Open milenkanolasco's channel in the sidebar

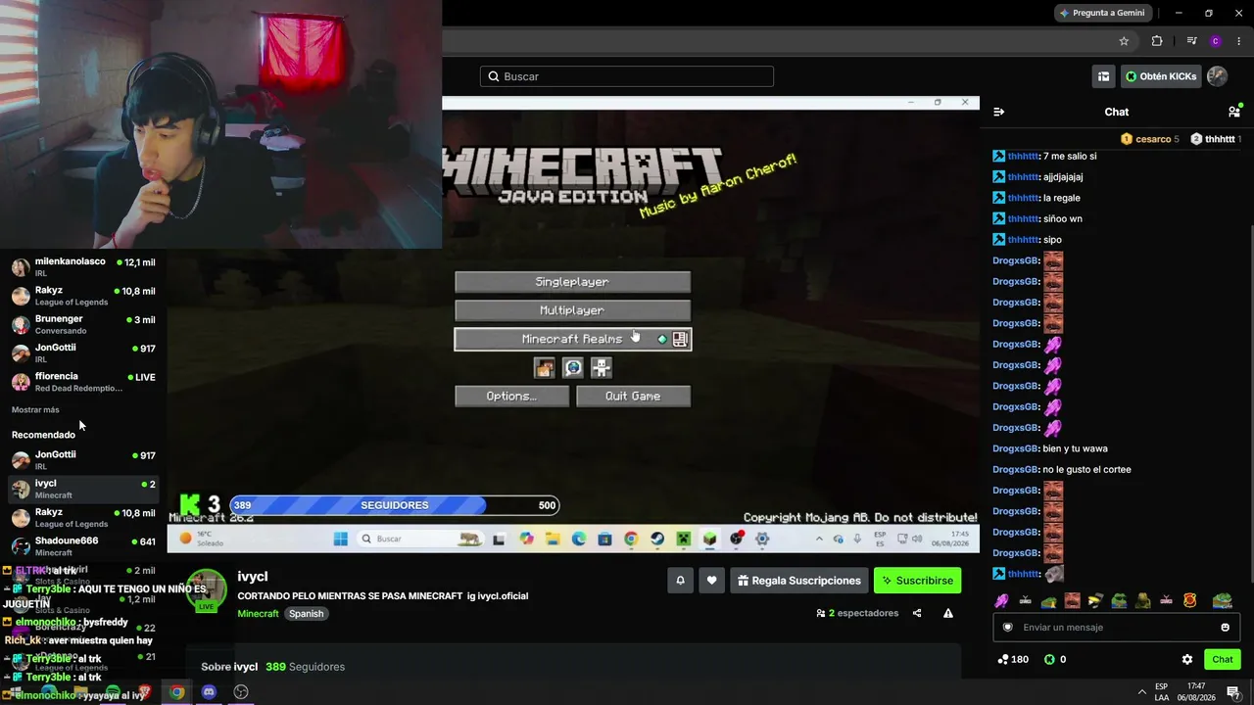(x=83, y=267)
